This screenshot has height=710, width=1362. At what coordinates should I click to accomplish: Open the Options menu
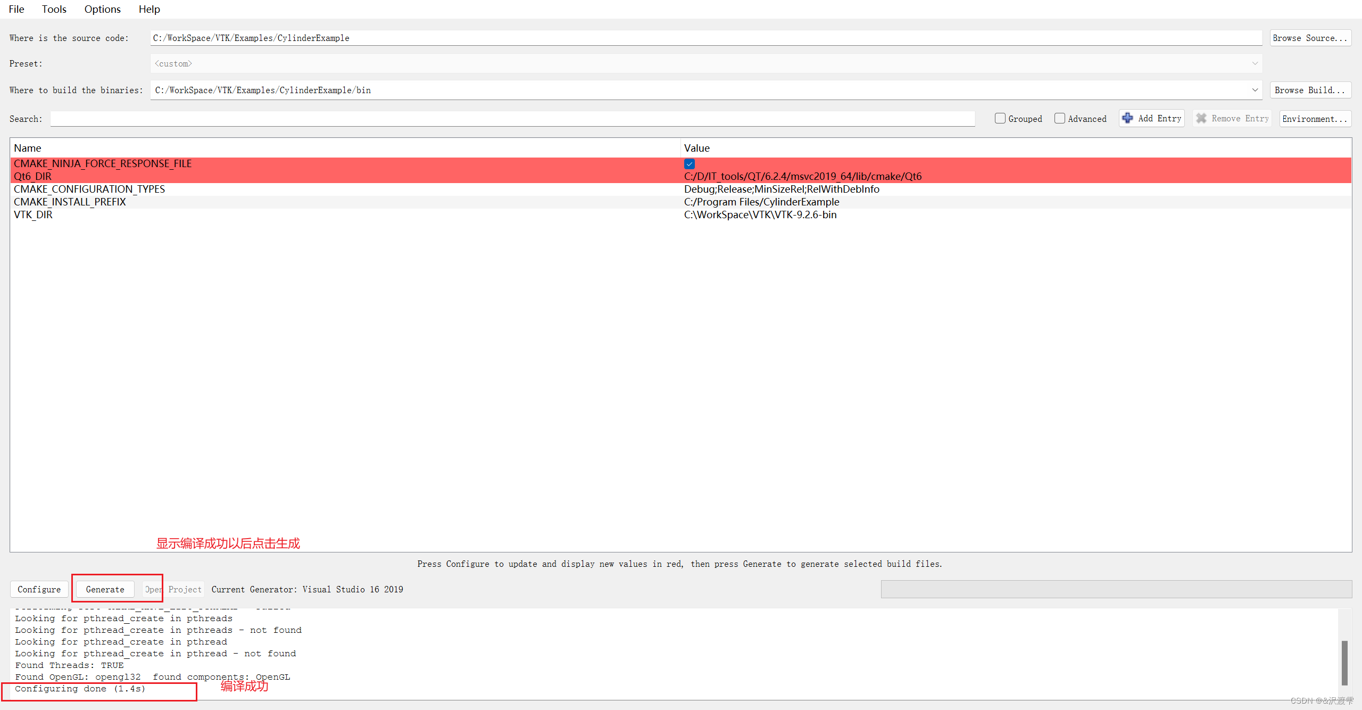pos(102,9)
